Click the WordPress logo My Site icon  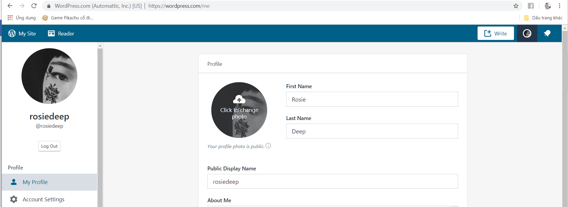(12, 33)
